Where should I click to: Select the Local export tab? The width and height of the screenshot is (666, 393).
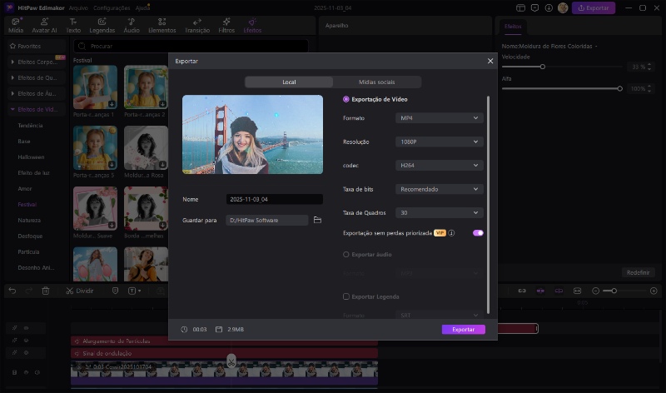[x=289, y=82]
